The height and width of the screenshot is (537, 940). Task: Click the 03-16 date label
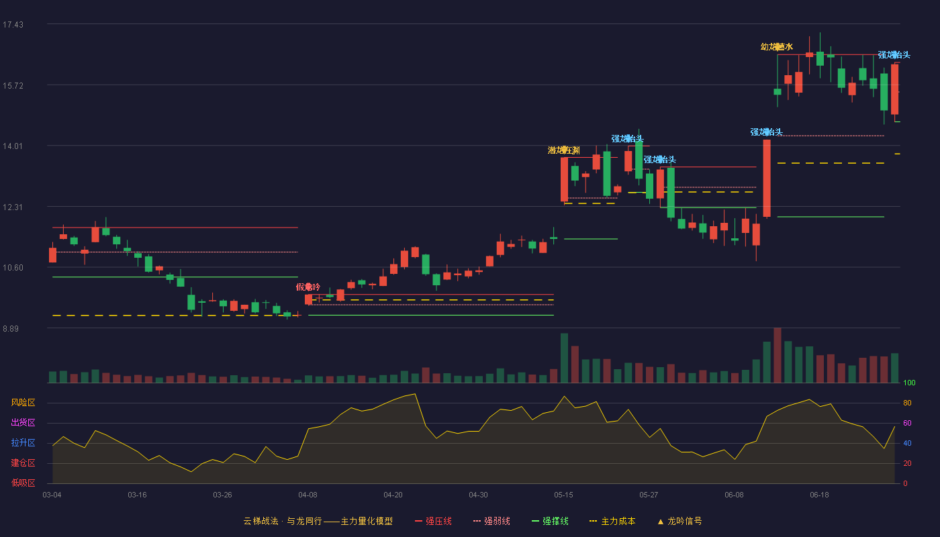pyautogui.click(x=137, y=495)
